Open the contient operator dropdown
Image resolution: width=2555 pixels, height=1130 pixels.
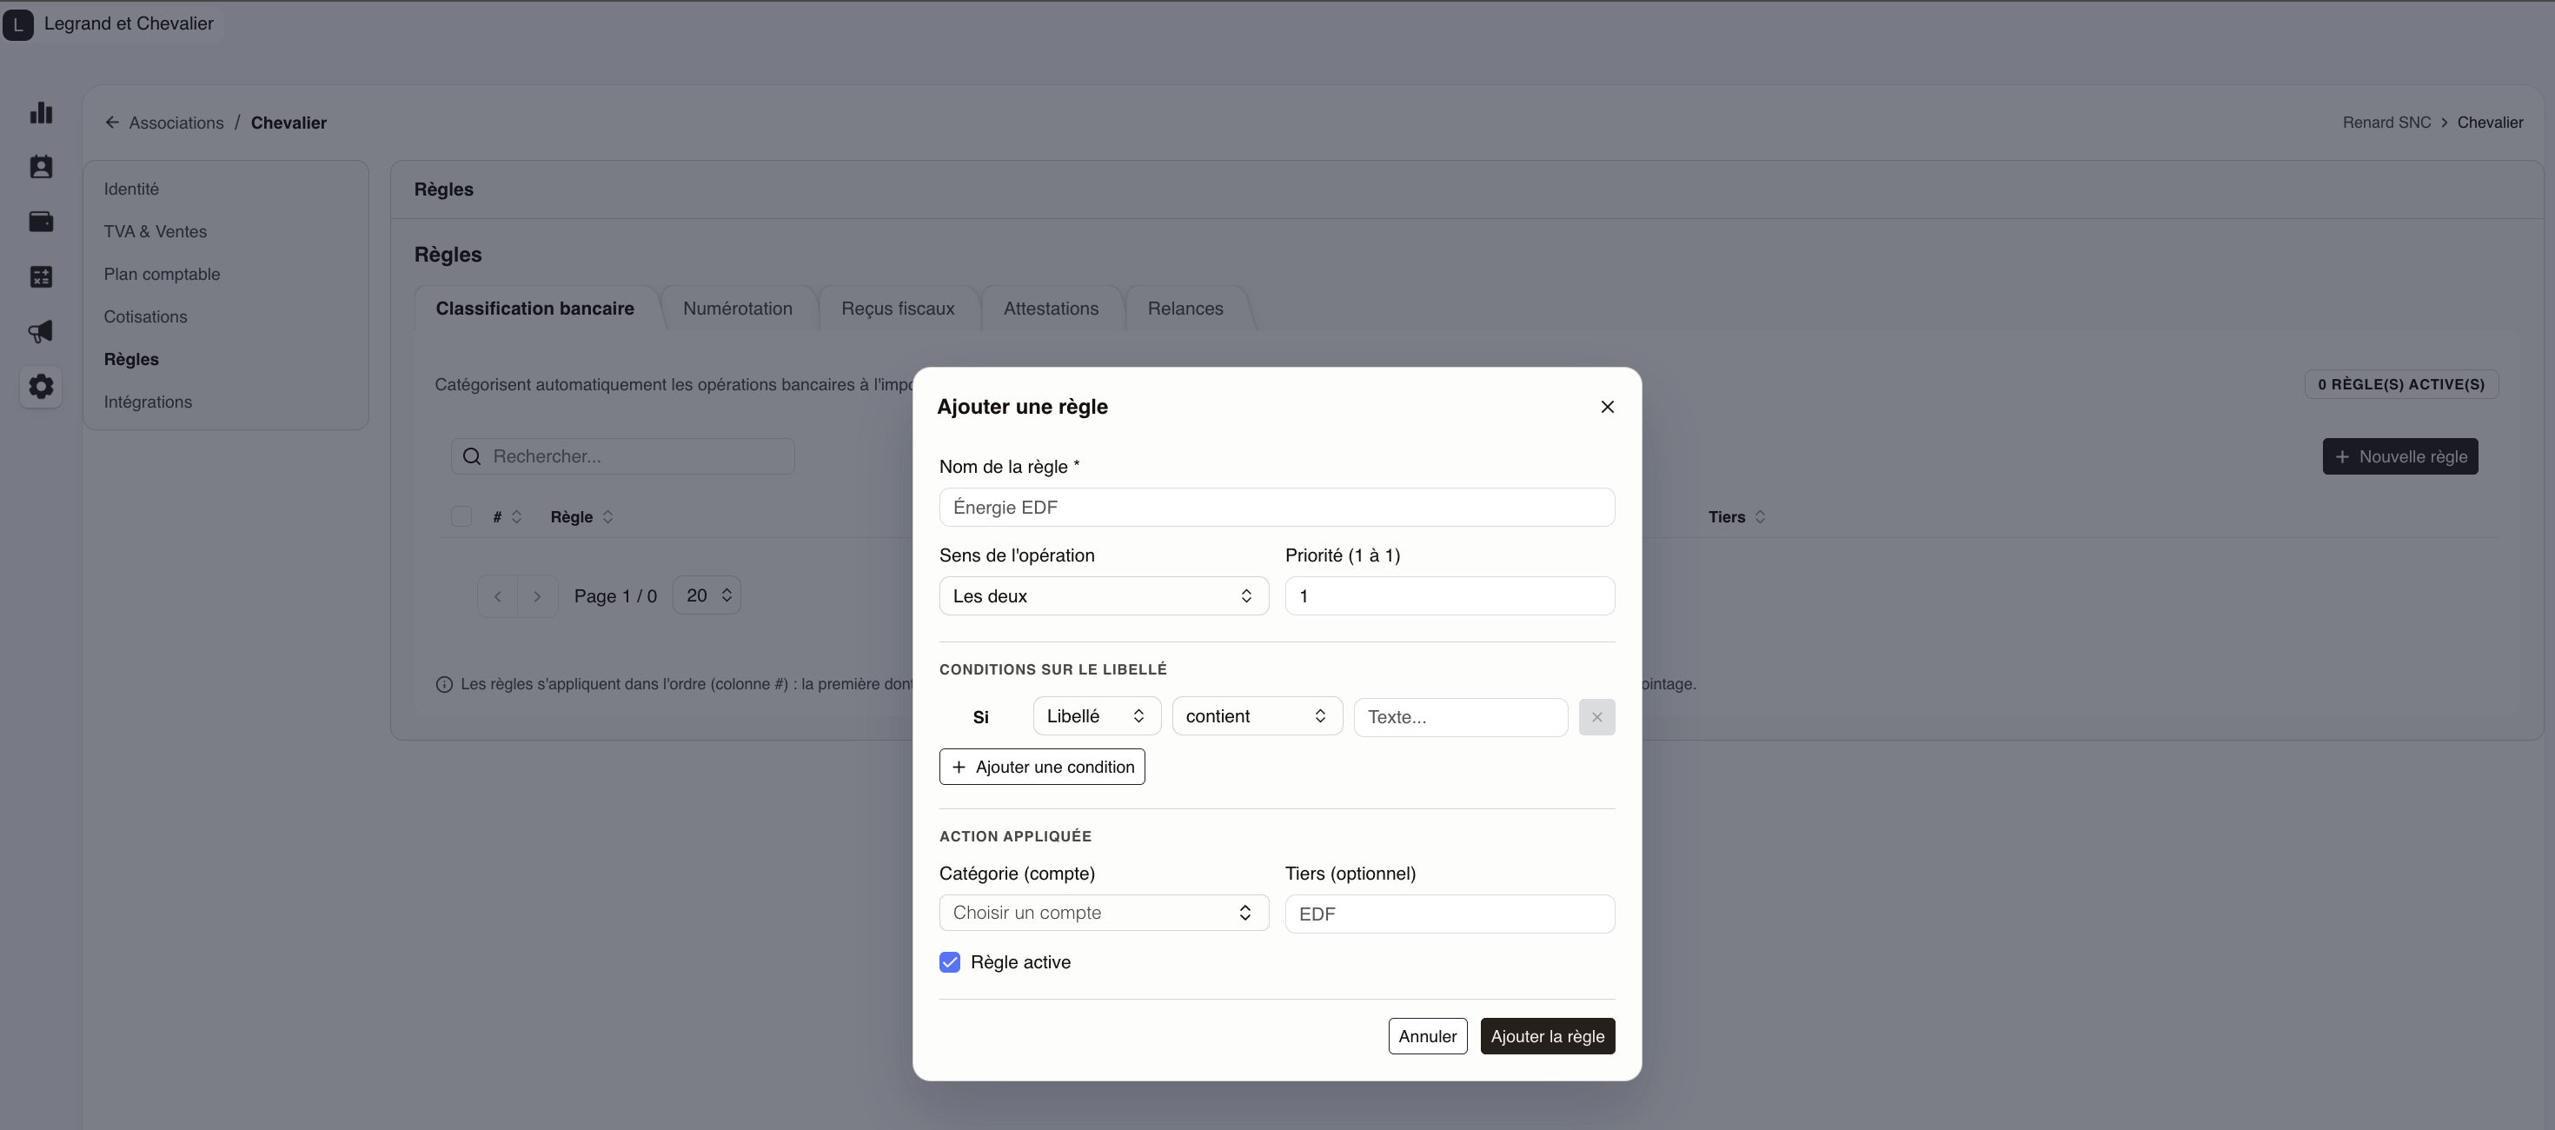[1257, 716]
